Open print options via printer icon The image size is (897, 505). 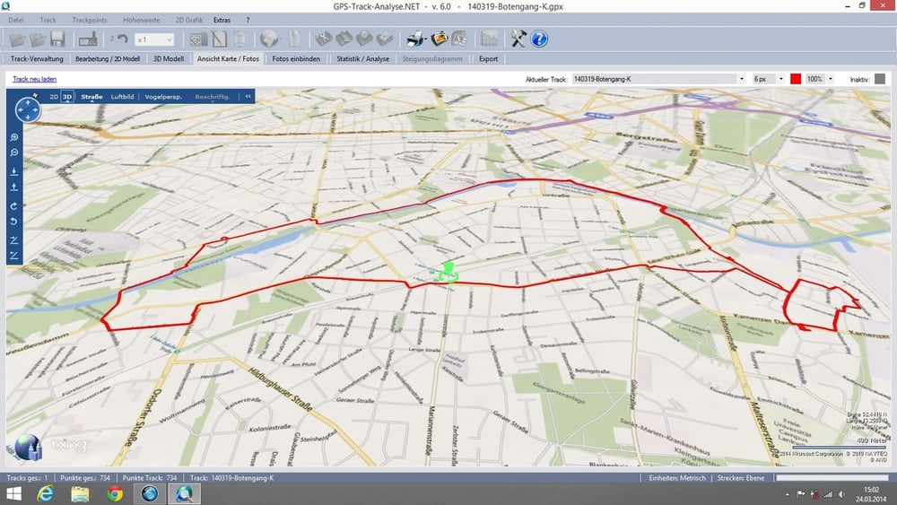(416, 39)
